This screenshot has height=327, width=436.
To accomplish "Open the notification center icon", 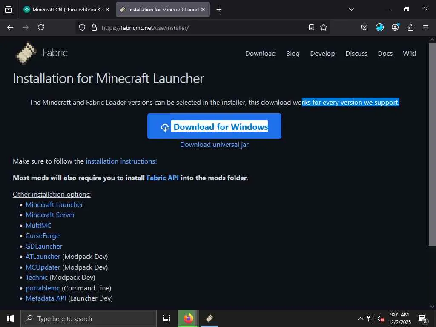I will (x=423, y=318).
